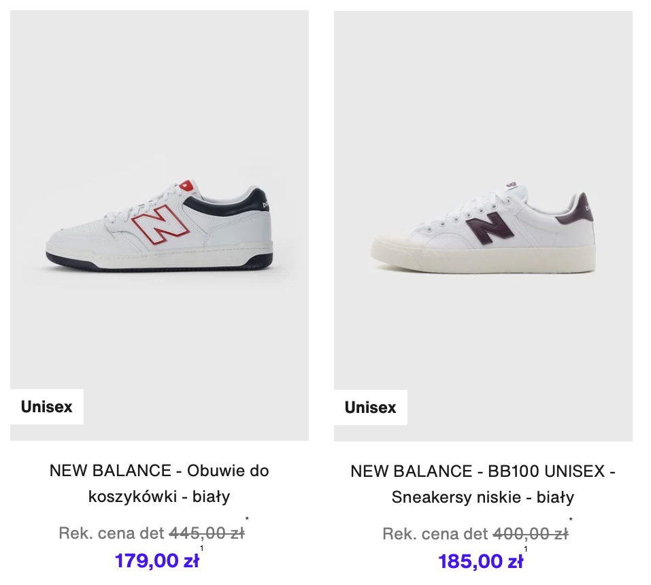Image resolution: width=651 pixels, height=585 pixels.
Task: Click 'Rek. cena det' label under the basketball shoe
Action: coord(112,533)
